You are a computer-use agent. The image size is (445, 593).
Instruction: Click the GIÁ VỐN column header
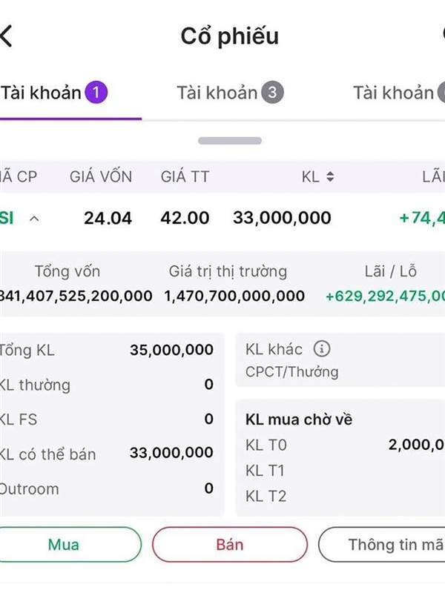coord(101,176)
